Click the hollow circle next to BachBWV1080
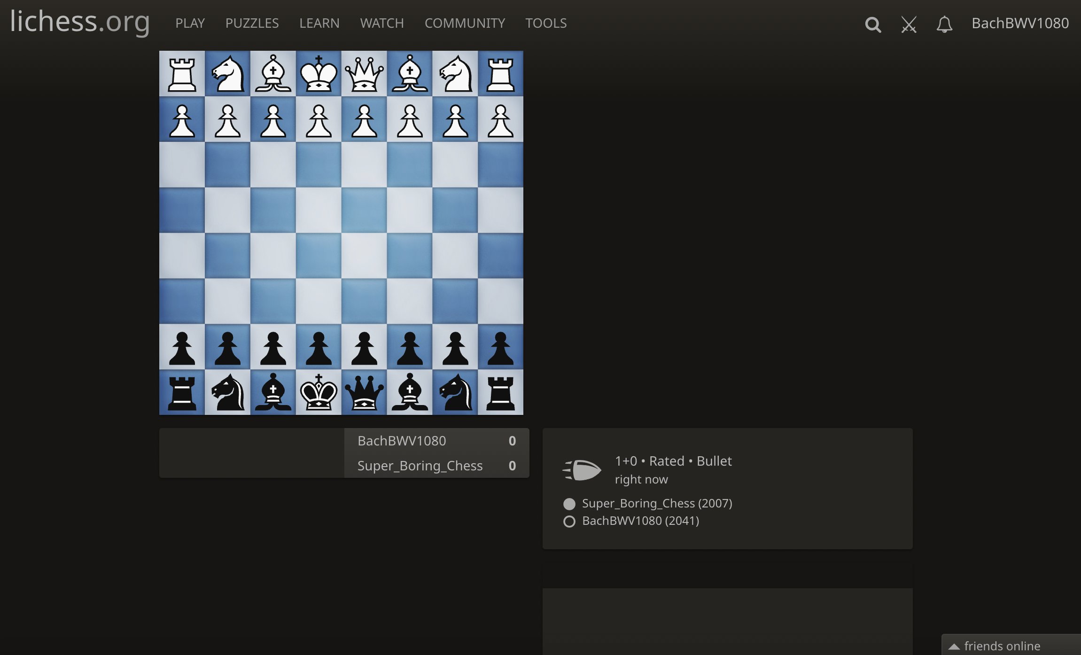This screenshot has height=655, width=1081. 569,521
